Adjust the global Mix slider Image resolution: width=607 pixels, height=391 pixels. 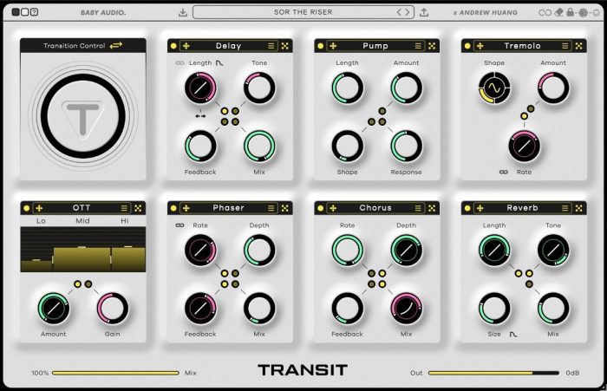pos(115,373)
